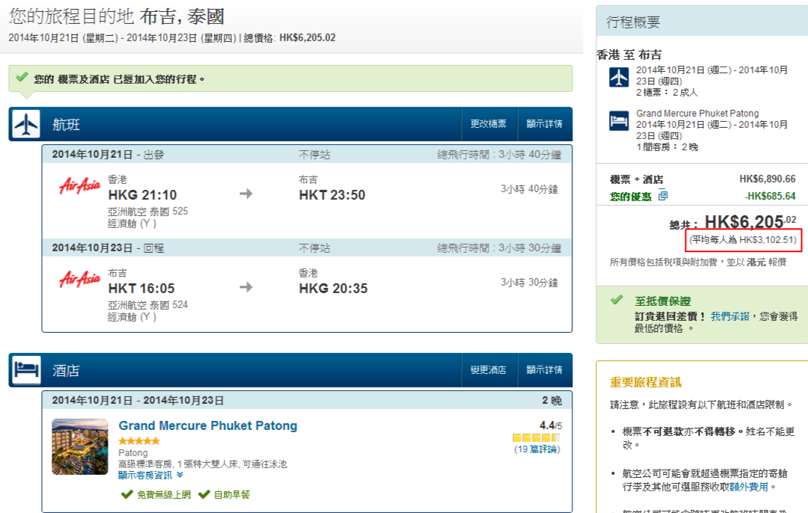Open the Grand Mercure Phuket Patong link
The width and height of the screenshot is (808, 513).
point(208,426)
